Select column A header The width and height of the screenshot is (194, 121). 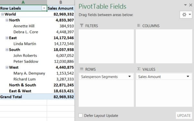(x=23, y=2)
